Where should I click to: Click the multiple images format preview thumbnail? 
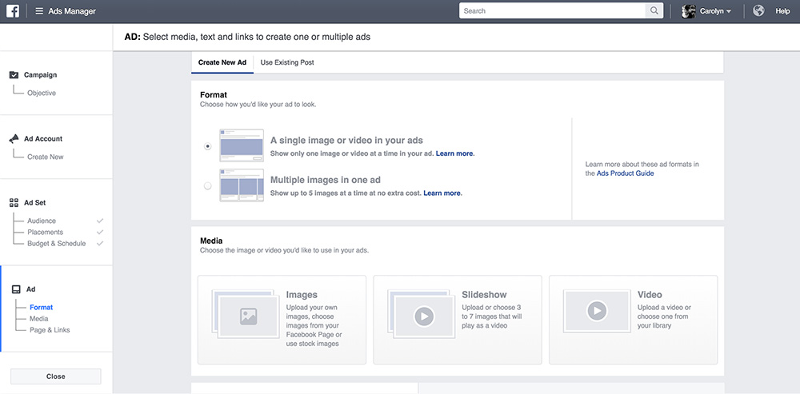242,185
